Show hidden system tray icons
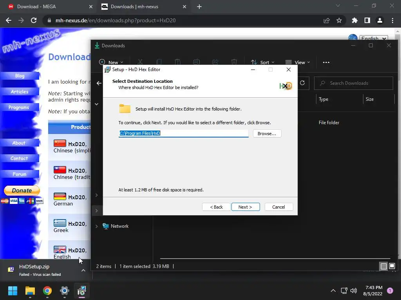Screen dimensions: 401x300 333,291
